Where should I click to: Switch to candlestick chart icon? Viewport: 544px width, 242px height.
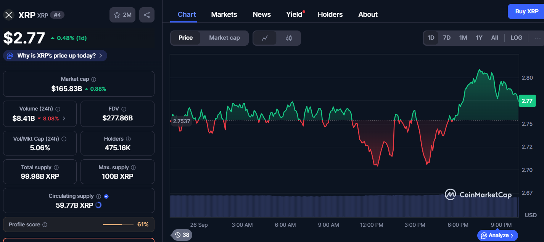tap(289, 38)
